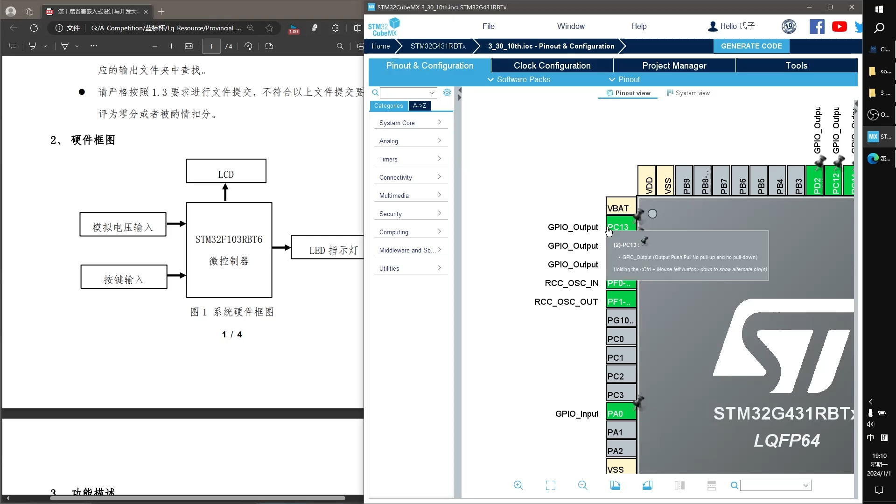Switch to System view
This screenshot has height=504, width=896.
[x=688, y=93]
